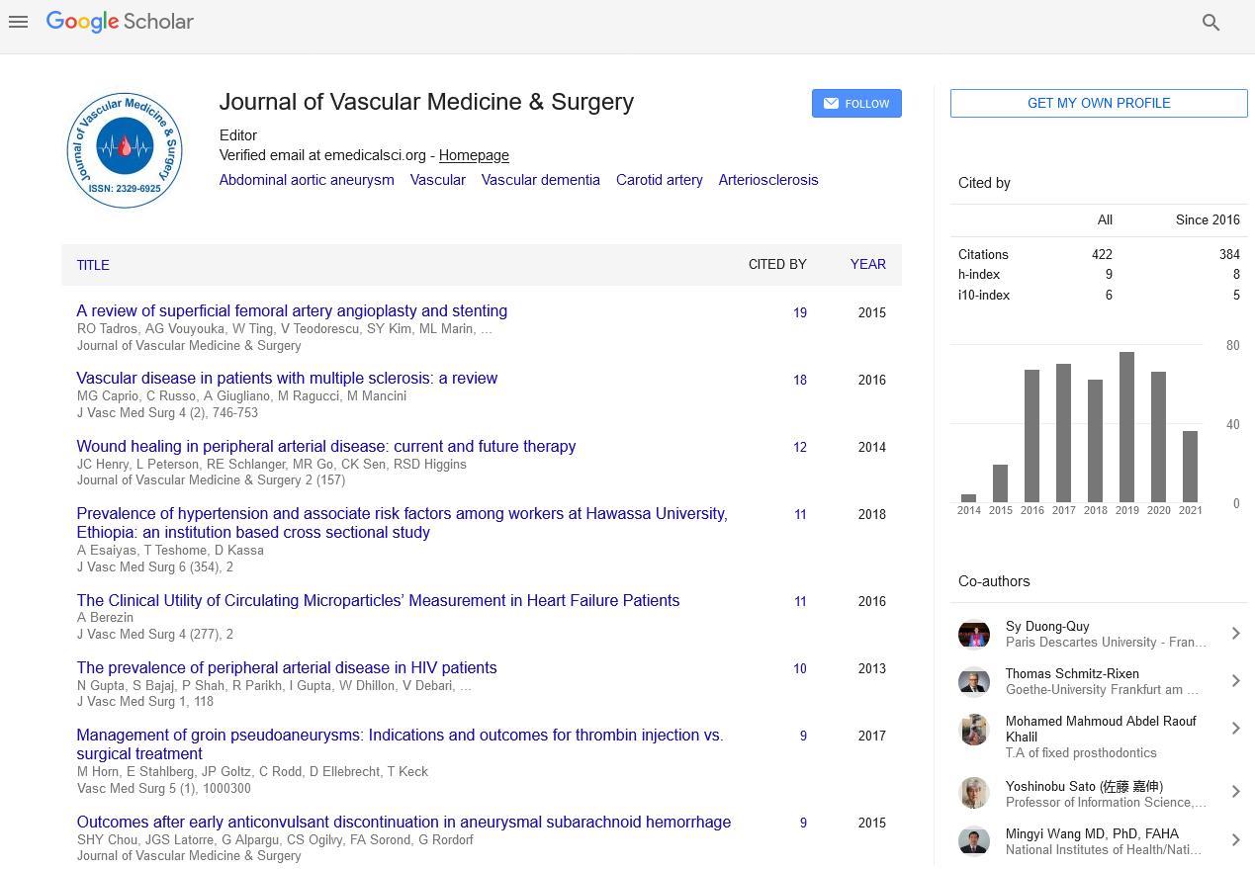
Task: Open citation count 19 for first article
Action: point(799,312)
